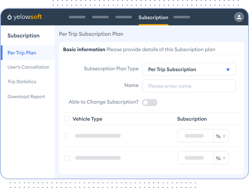Open the Subscription Plan Type dropdown

click(x=189, y=69)
